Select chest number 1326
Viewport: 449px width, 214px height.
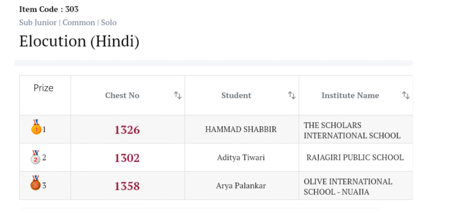pyautogui.click(x=127, y=130)
